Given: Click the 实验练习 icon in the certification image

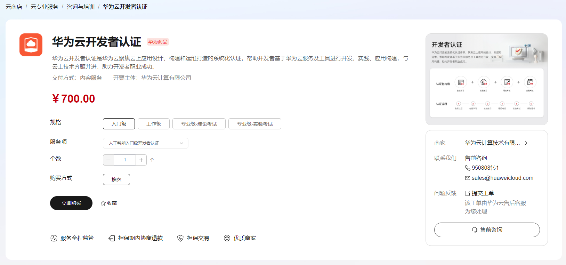Looking at the screenshot, I should [484, 82].
